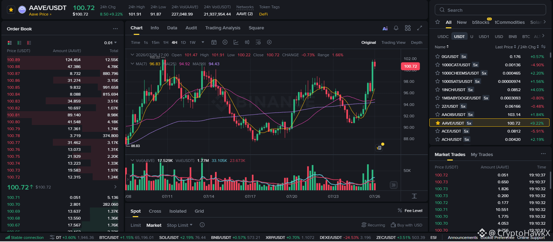Sort market list by Last Price
Viewport: 553px width, 242px height.
[506, 47]
